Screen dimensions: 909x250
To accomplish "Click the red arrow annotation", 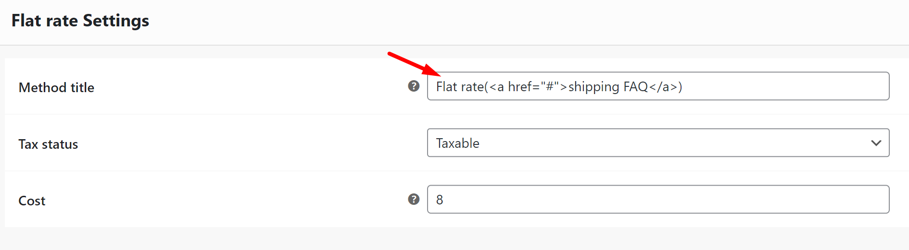I will tap(414, 64).
